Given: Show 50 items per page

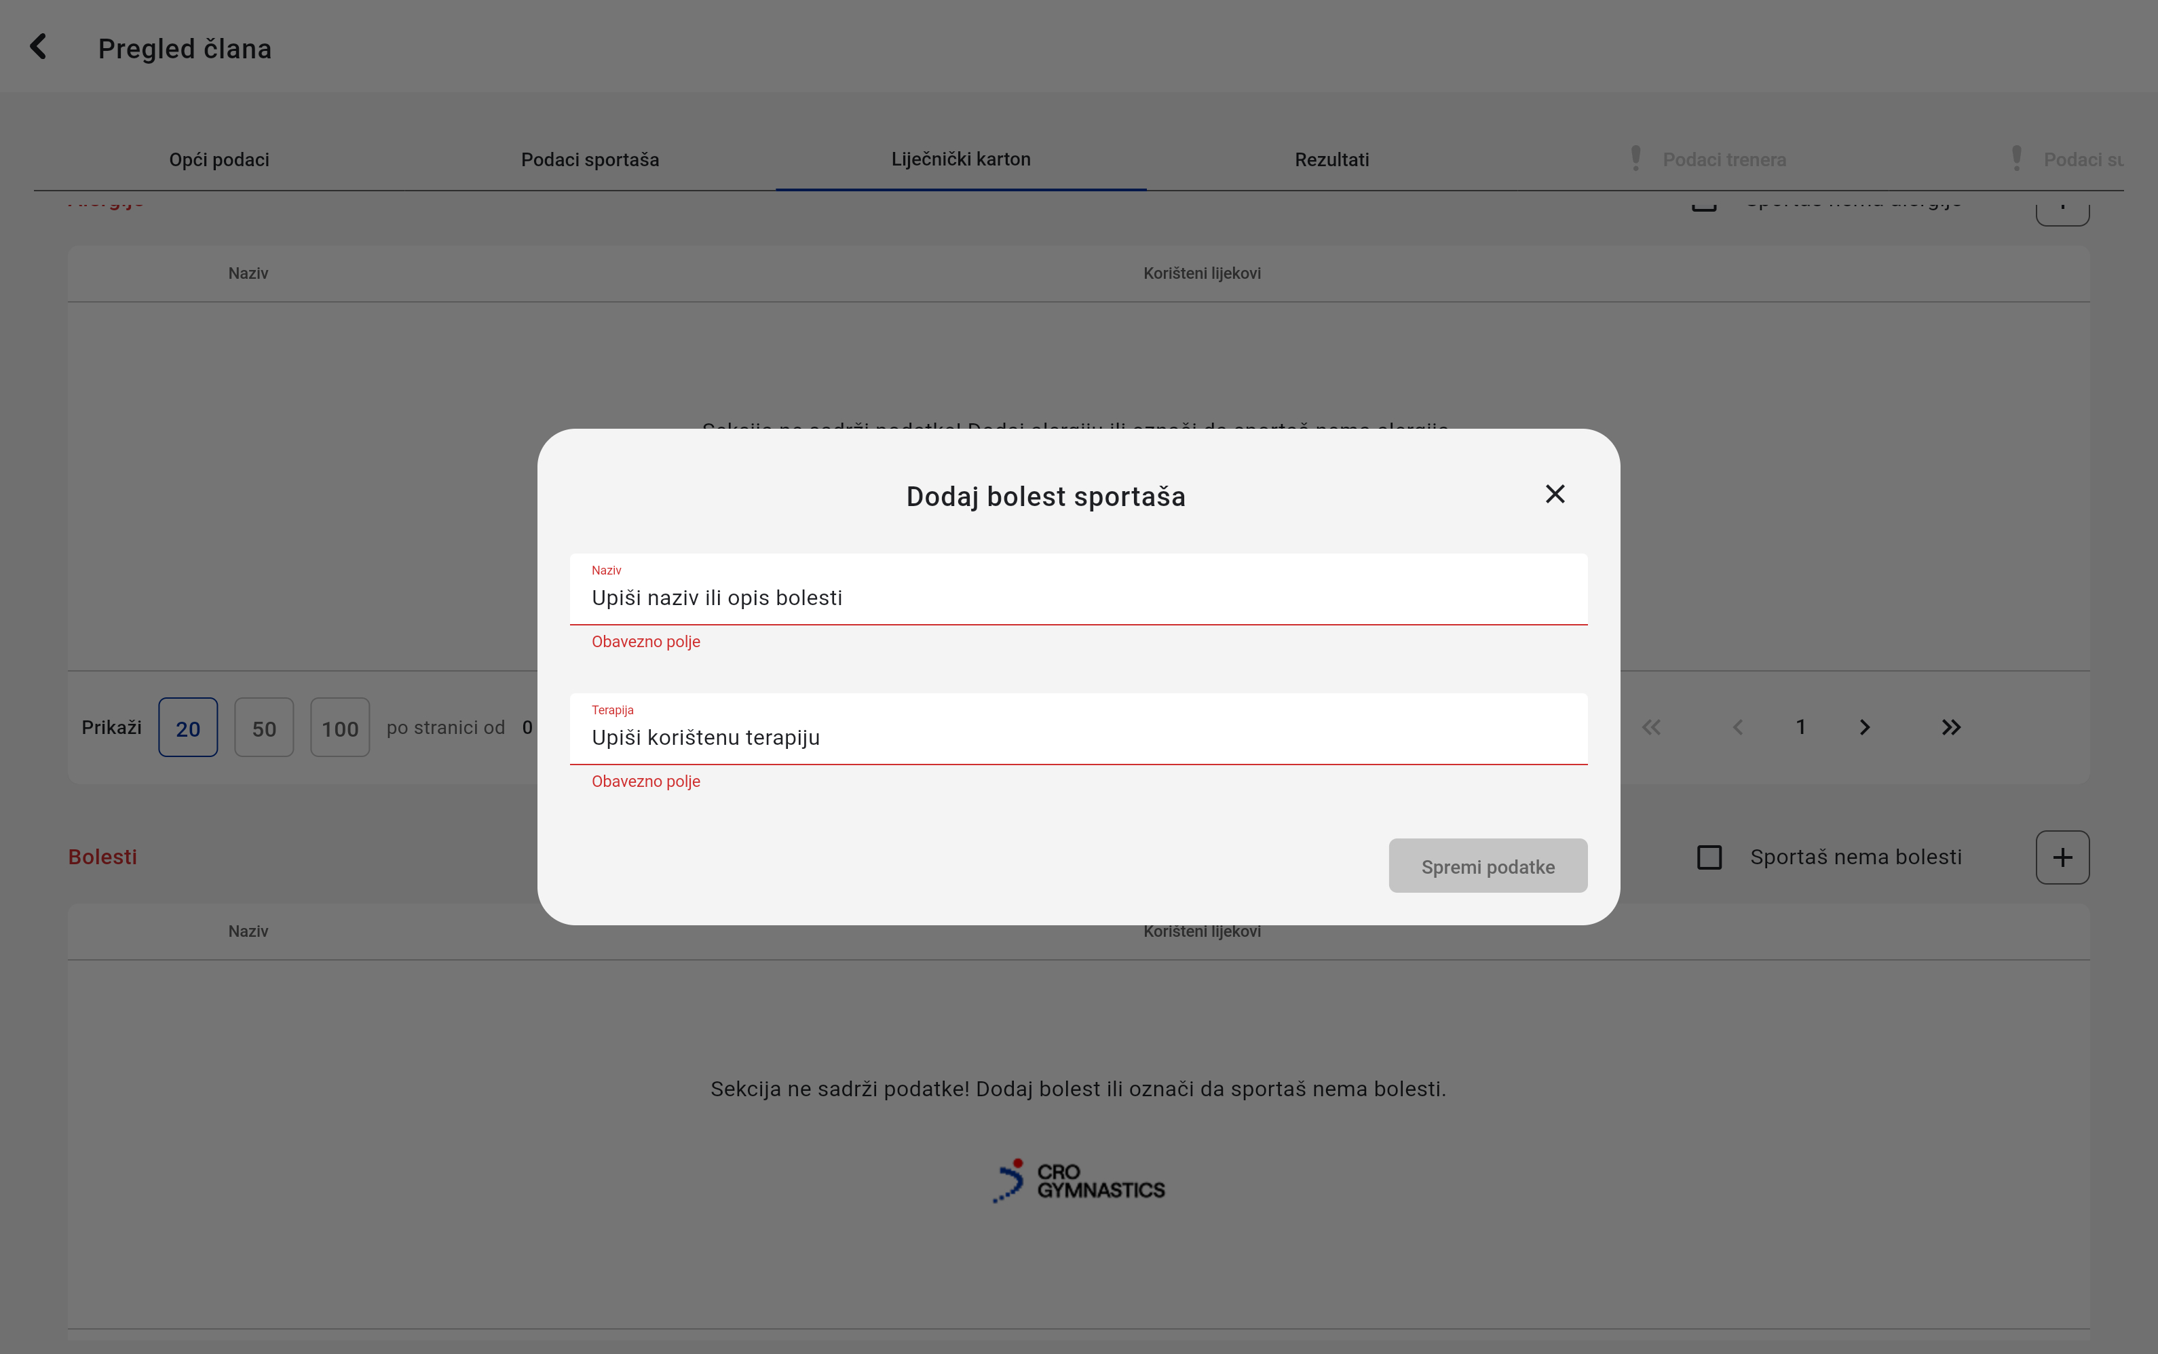Looking at the screenshot, I should tap(263, 727).
